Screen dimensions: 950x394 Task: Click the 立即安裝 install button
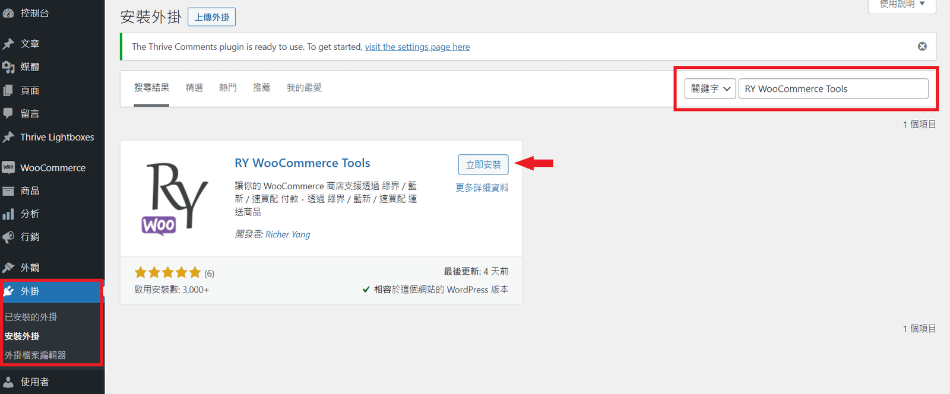pyautogui.click(x=483, y=164)
